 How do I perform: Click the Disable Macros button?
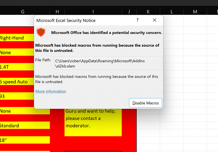(x=146, y=103)
